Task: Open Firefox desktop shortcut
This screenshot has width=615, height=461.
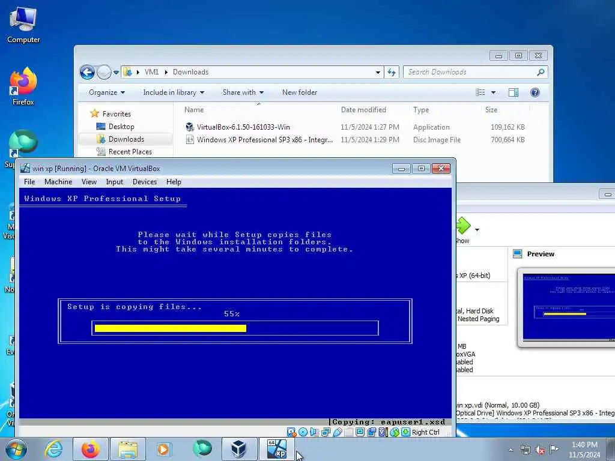Action: (x=23, y=86)
